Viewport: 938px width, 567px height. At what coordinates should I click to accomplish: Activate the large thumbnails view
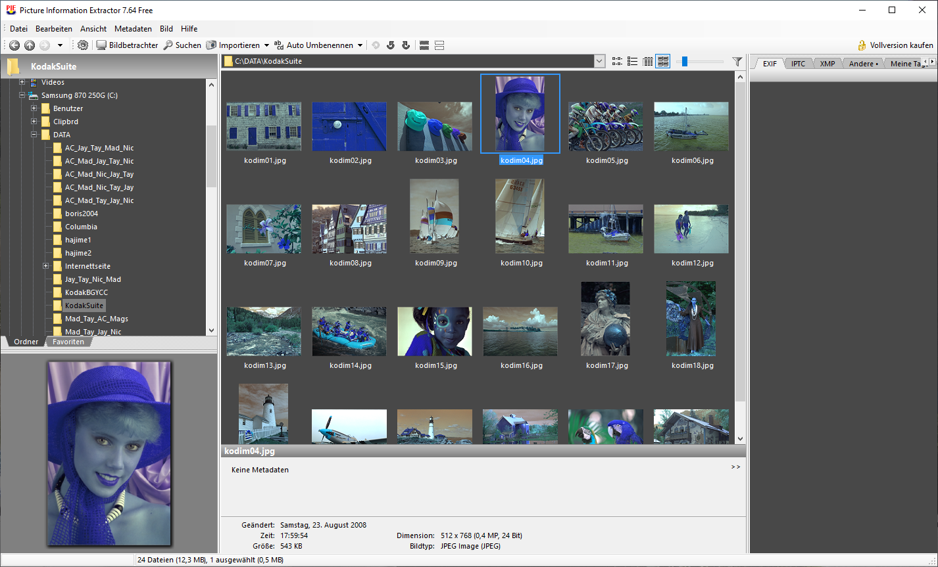[x=663, y=62]
